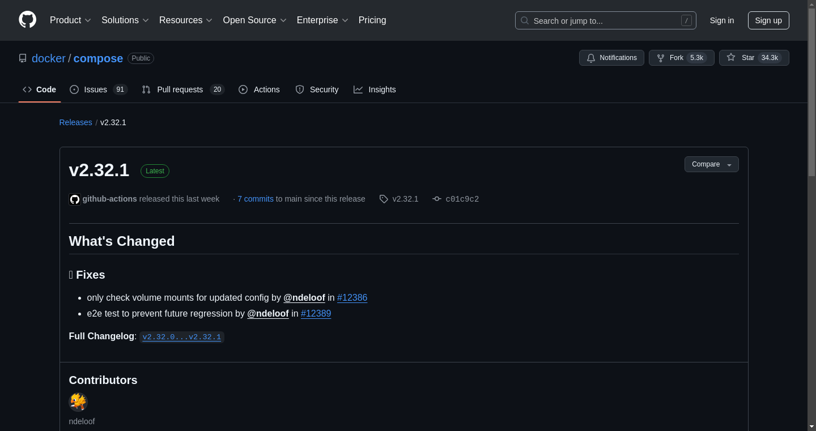Image resolution: width=816 pixels, height=431 pixels.
Task: Click the scrollbar down arrow
Action: [811, 426]
